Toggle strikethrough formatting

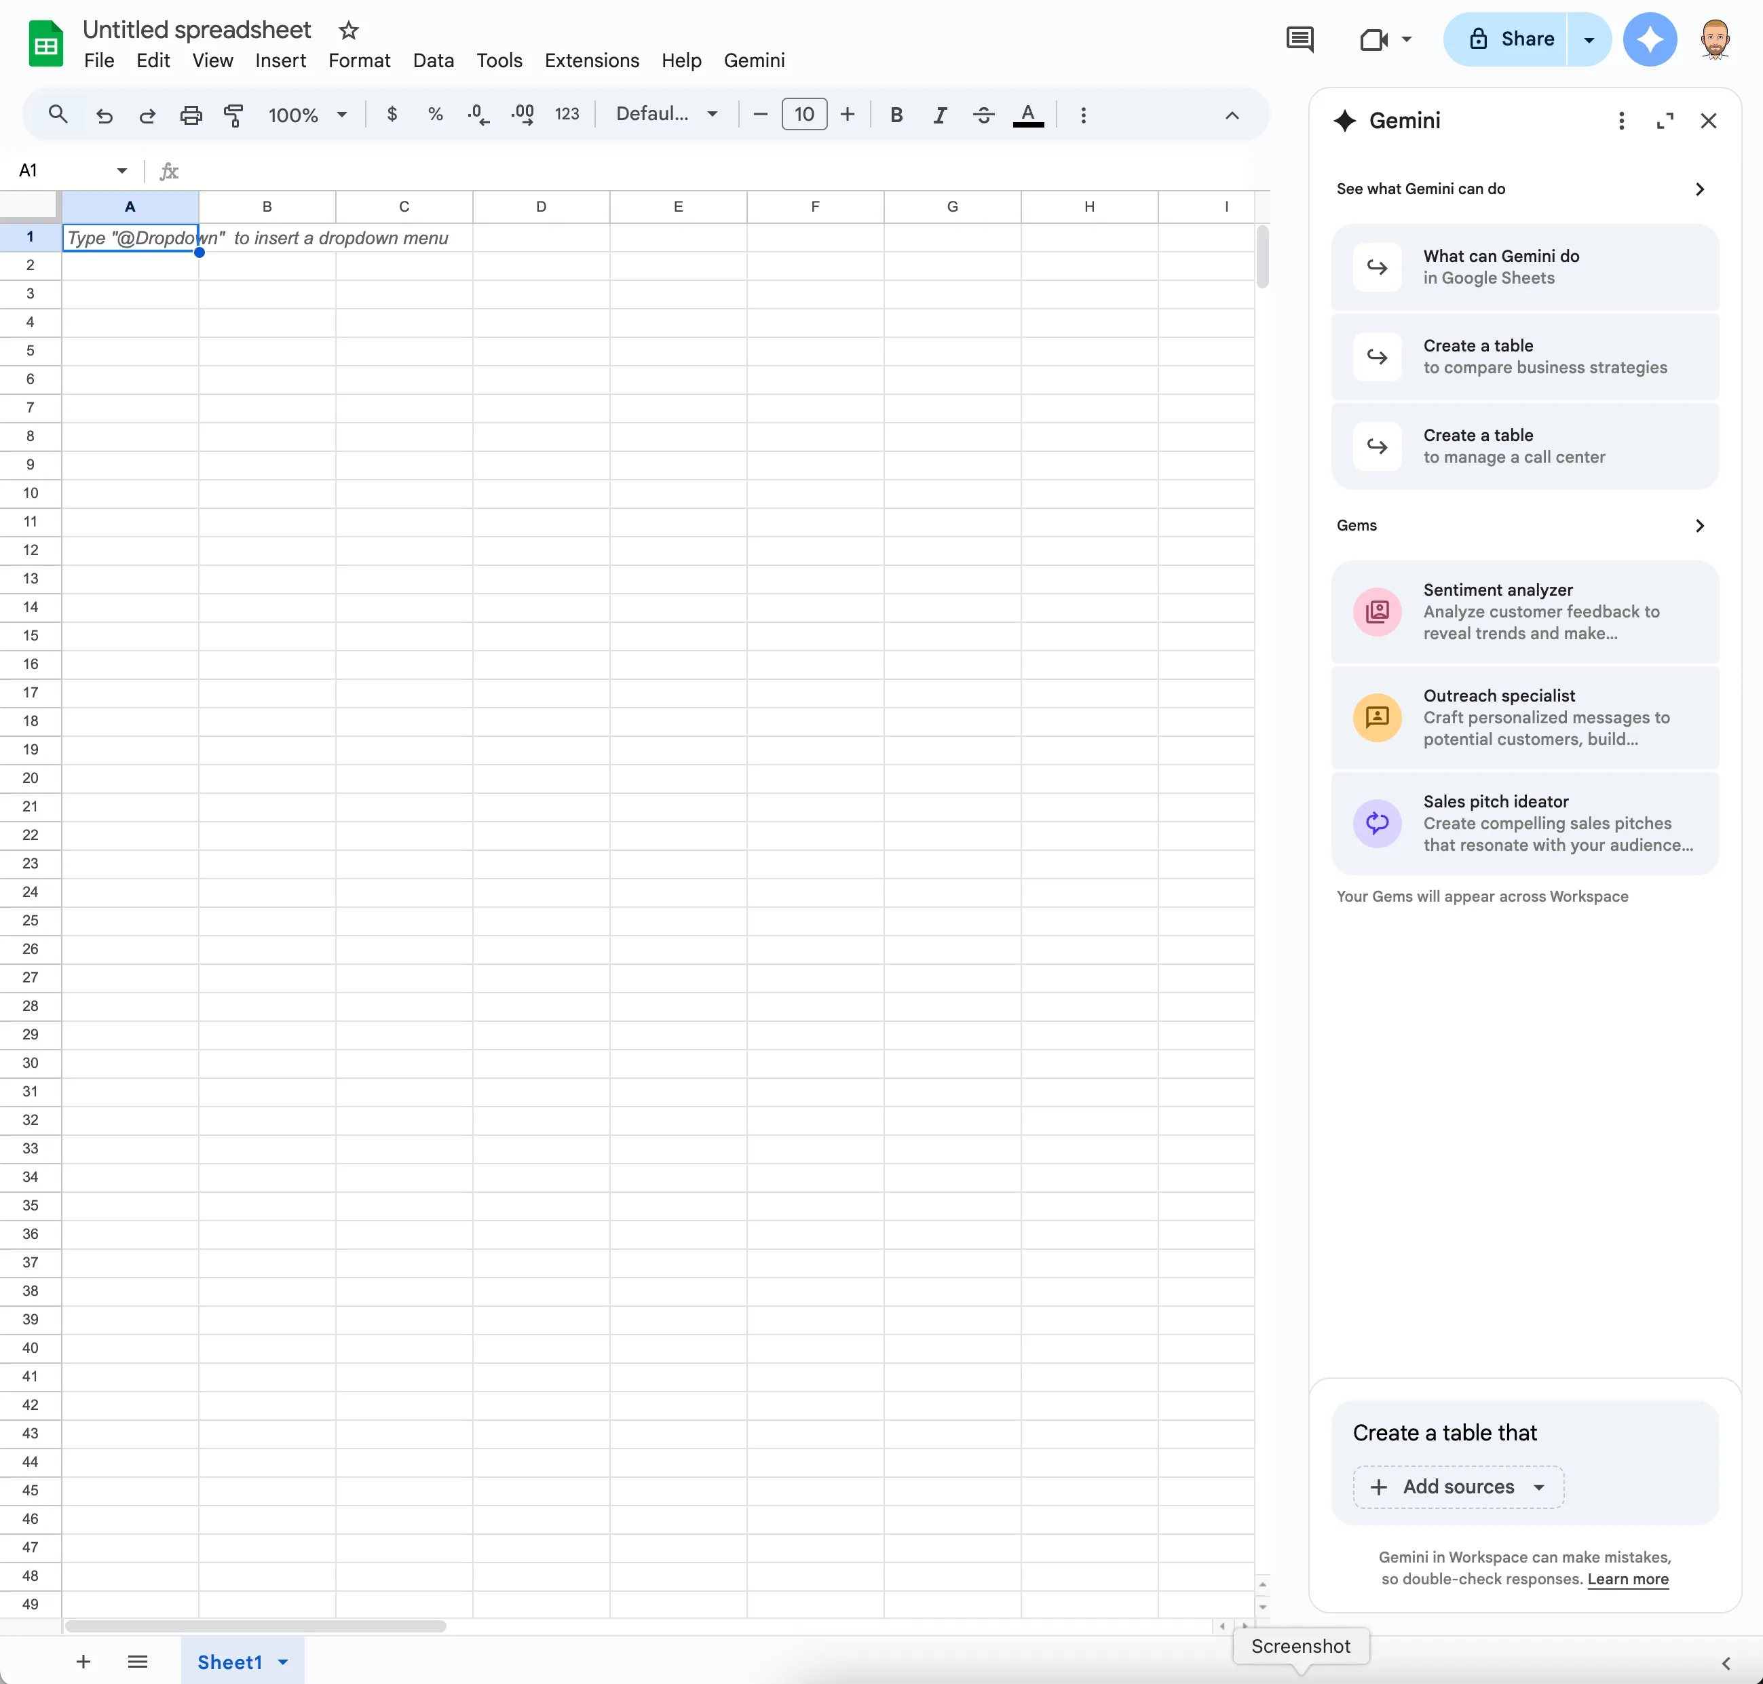[x=983, y=115]
